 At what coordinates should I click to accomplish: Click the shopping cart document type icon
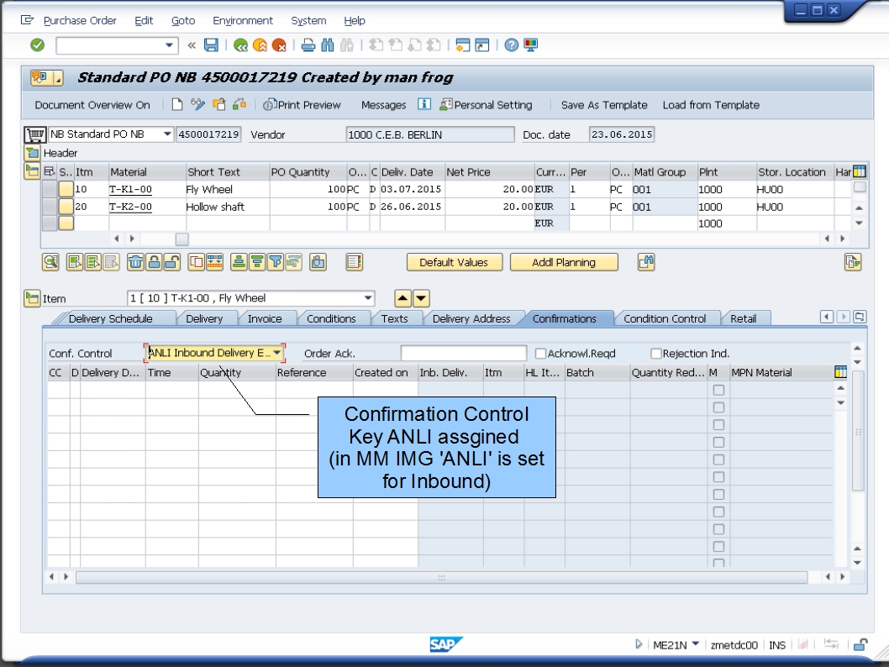(35, 135)
